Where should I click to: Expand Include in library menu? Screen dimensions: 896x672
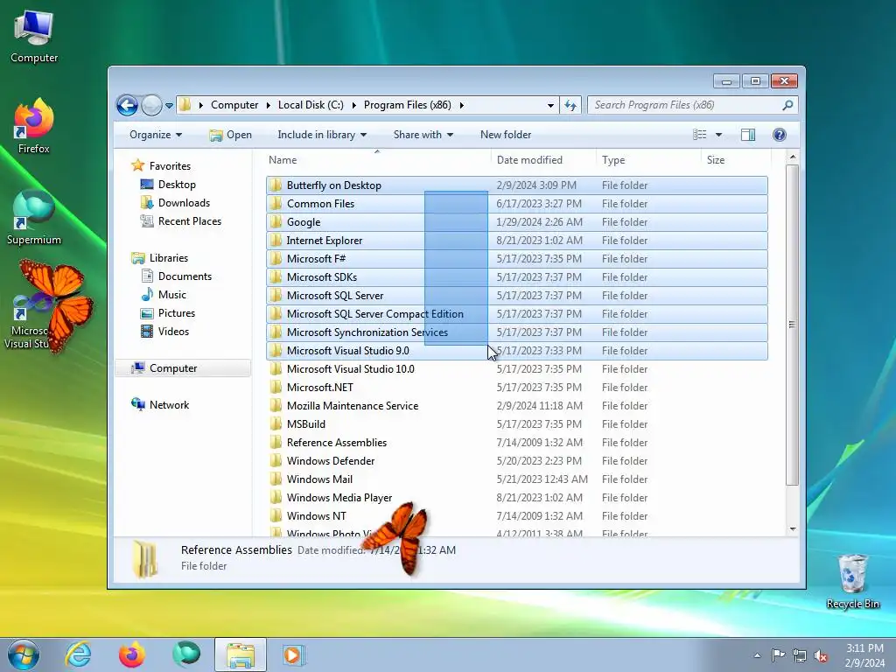(x=322, y=135)
